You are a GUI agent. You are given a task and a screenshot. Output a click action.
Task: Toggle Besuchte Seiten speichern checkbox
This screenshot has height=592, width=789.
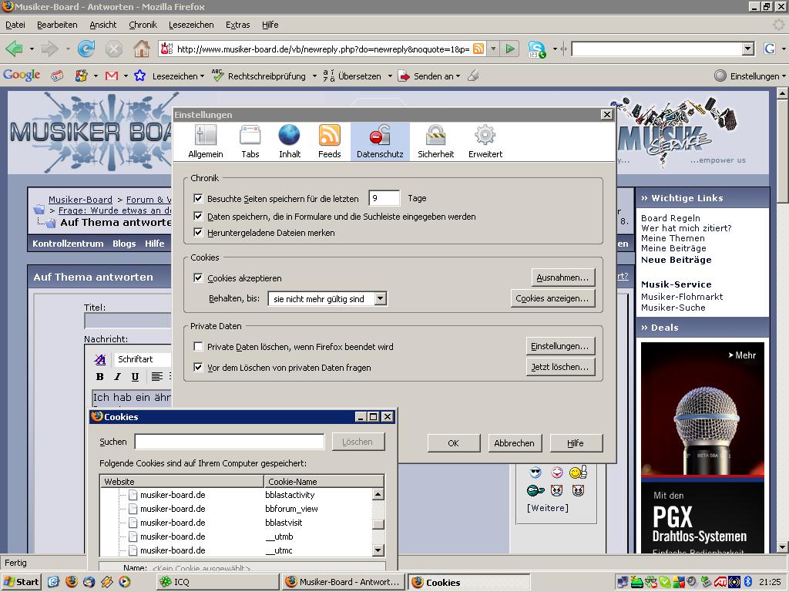click(x=198, y=198)
